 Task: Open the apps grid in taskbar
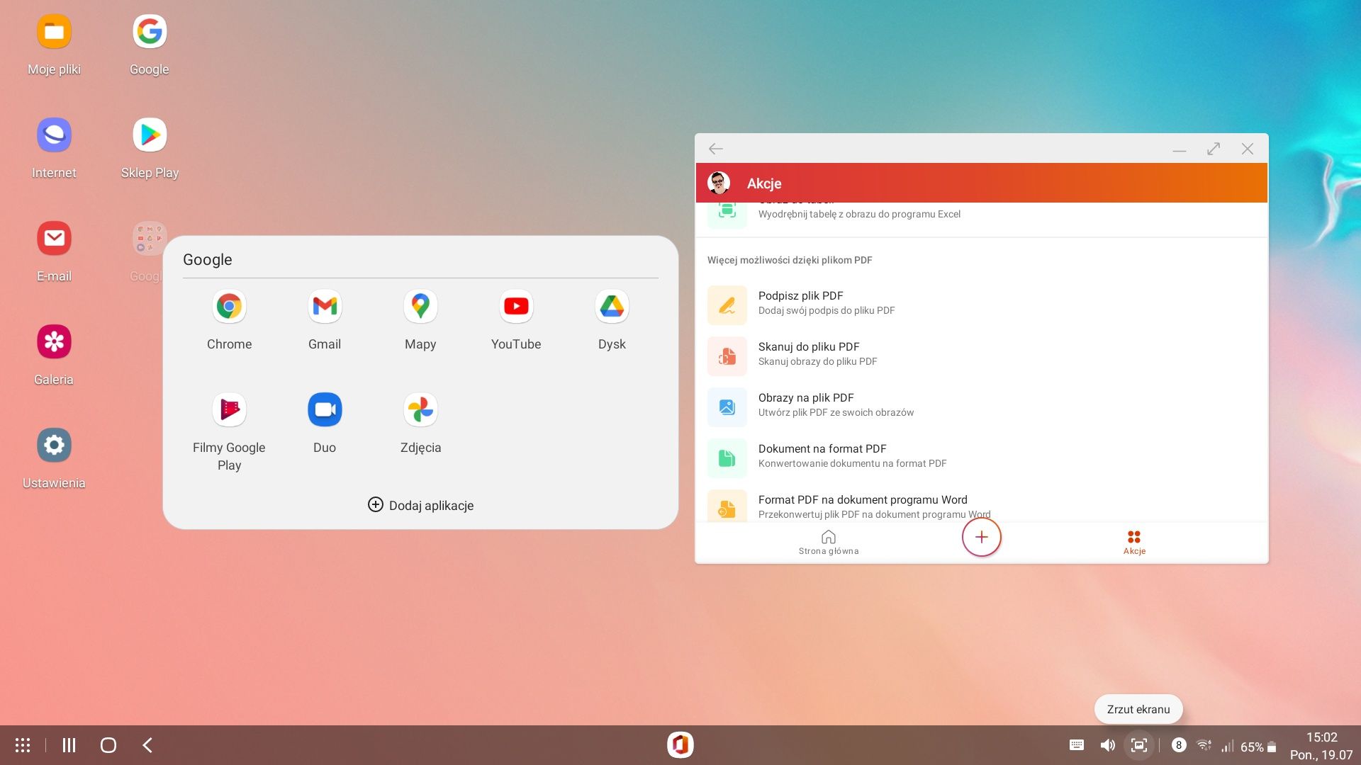(x=23, y=745)
